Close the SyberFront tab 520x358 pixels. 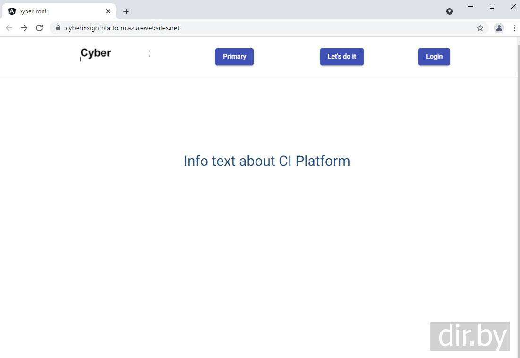(108, 11)
